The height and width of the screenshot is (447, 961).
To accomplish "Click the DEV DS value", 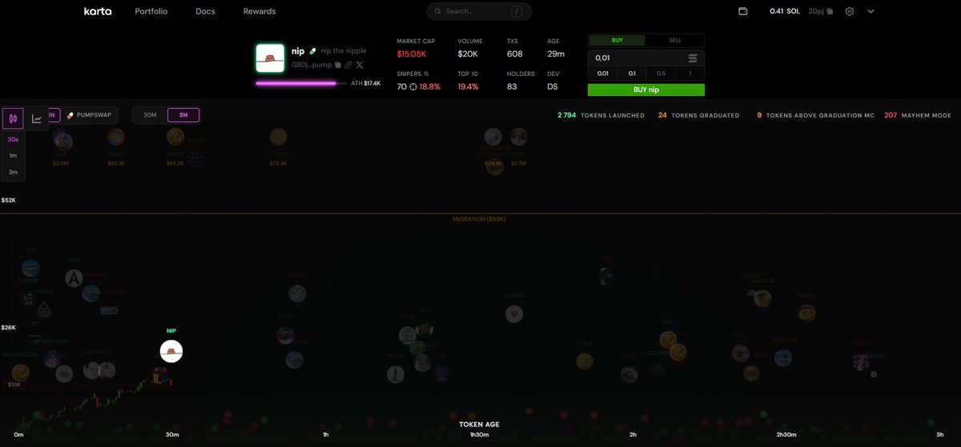I will click(x=553, y=86).
